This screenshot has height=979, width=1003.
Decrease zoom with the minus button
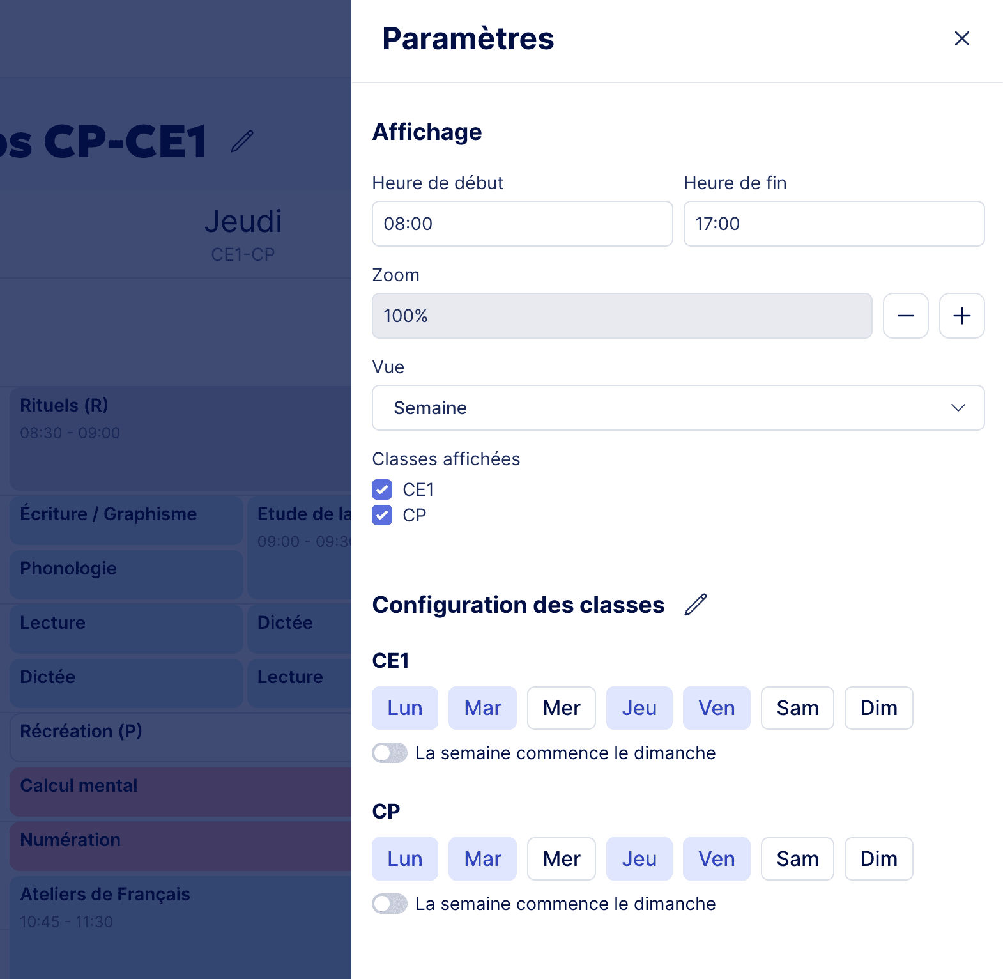[x=905, y=316]
